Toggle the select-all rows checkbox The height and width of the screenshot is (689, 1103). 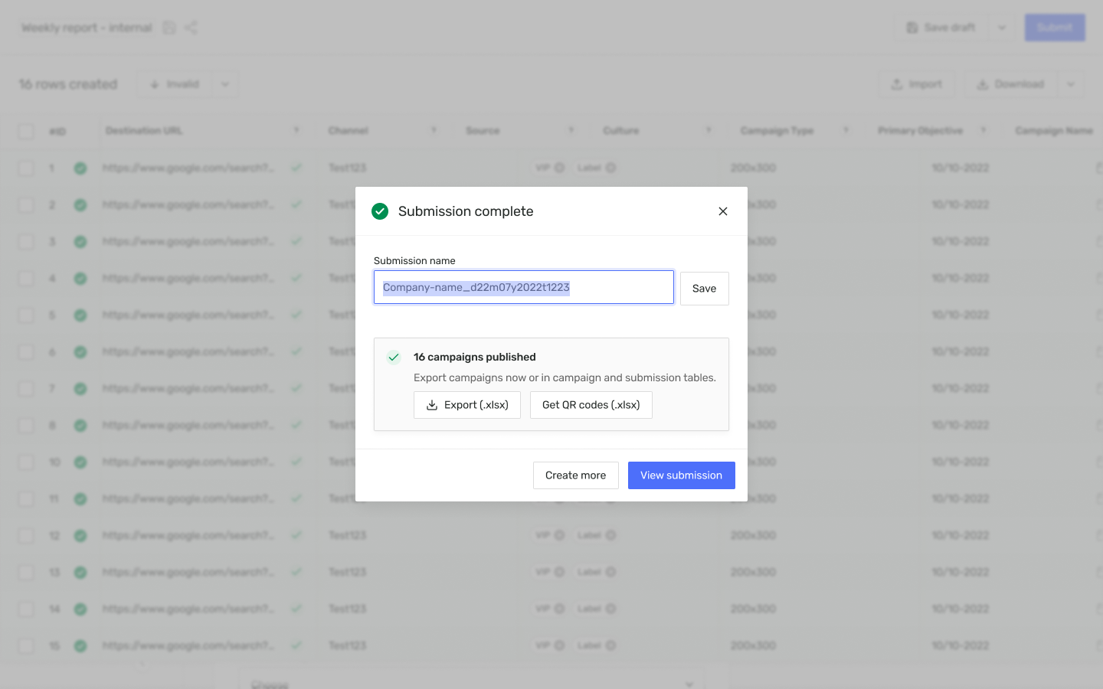point(26,131)
